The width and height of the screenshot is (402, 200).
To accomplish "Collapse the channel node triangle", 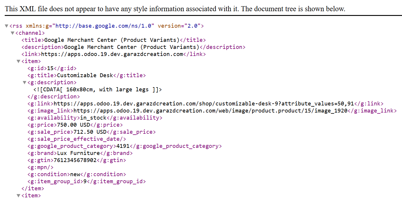I will point(12,33).
